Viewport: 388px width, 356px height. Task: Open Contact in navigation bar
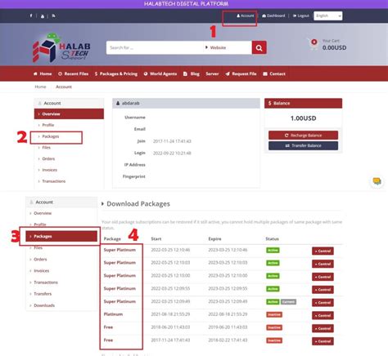[x=274, y=73]
